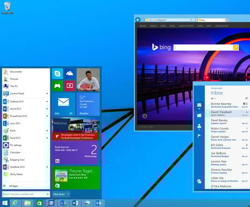This screenshot has height=207, width=250.
Task: Click the Mail app search magnifier
Action: pyautogui.click(x=246, y=98)
